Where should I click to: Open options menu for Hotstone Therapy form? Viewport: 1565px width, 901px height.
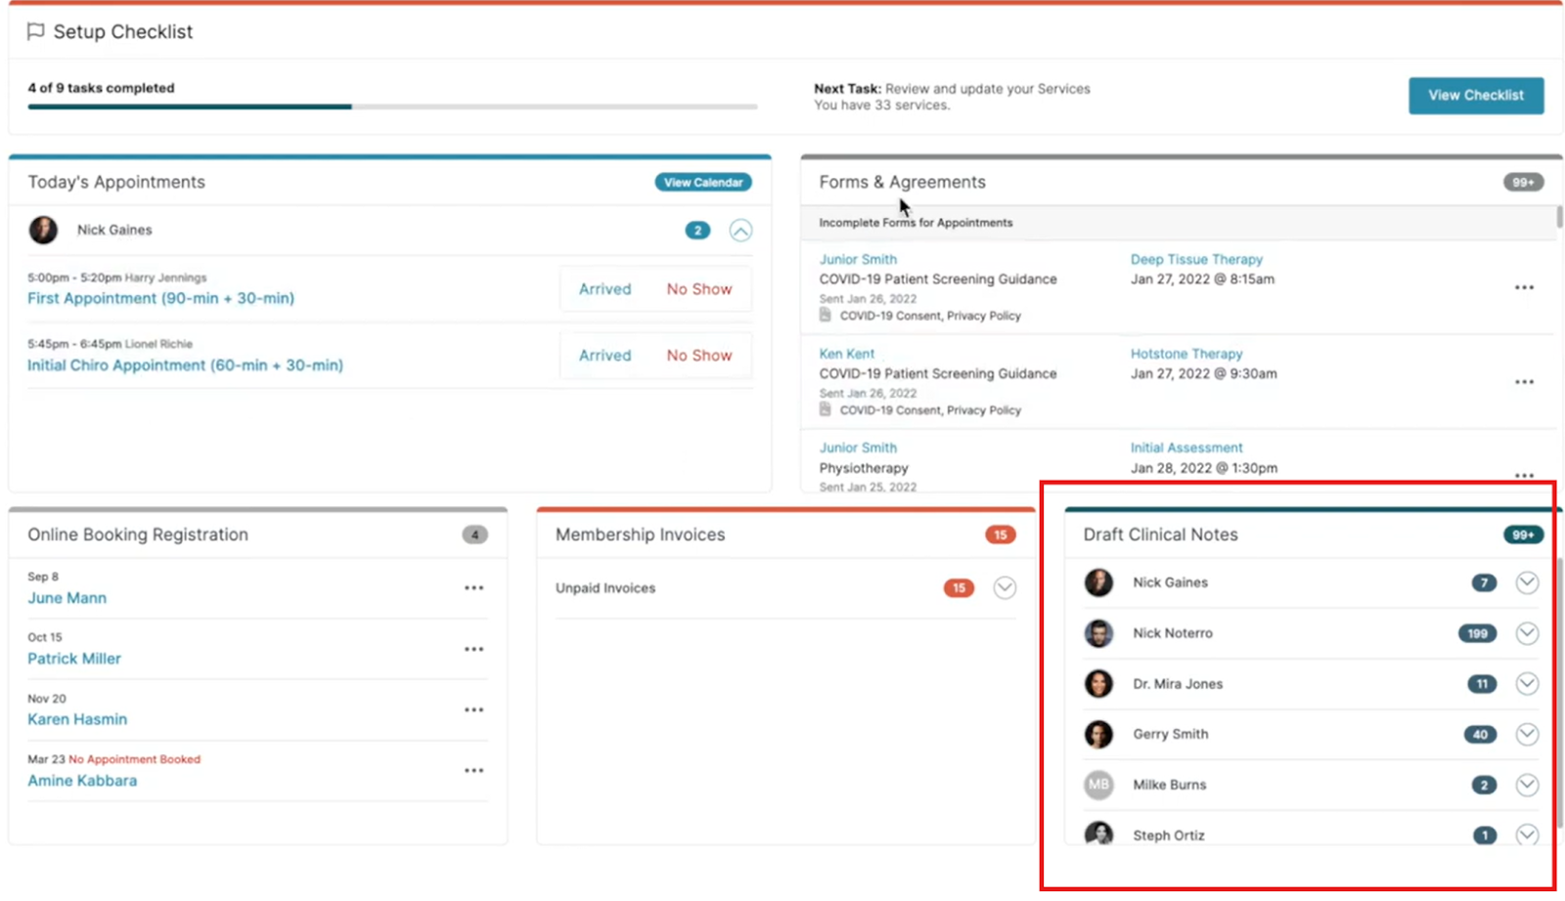[1524, 382]
